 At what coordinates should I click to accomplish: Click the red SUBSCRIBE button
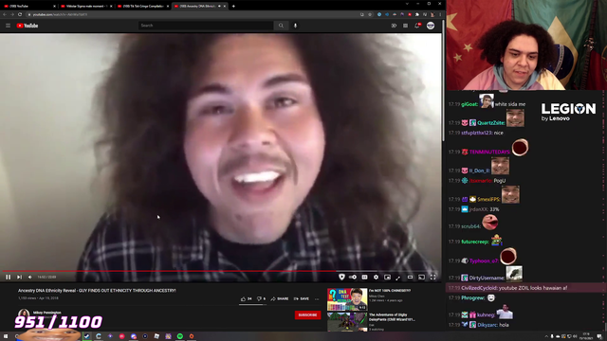click(307, 314)
